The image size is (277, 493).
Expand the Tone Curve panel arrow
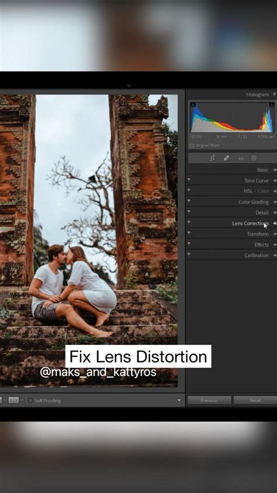(x=275, y=180)
